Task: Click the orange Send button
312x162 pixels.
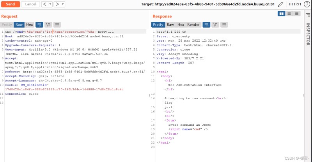Action: click(x=10, y=4)
